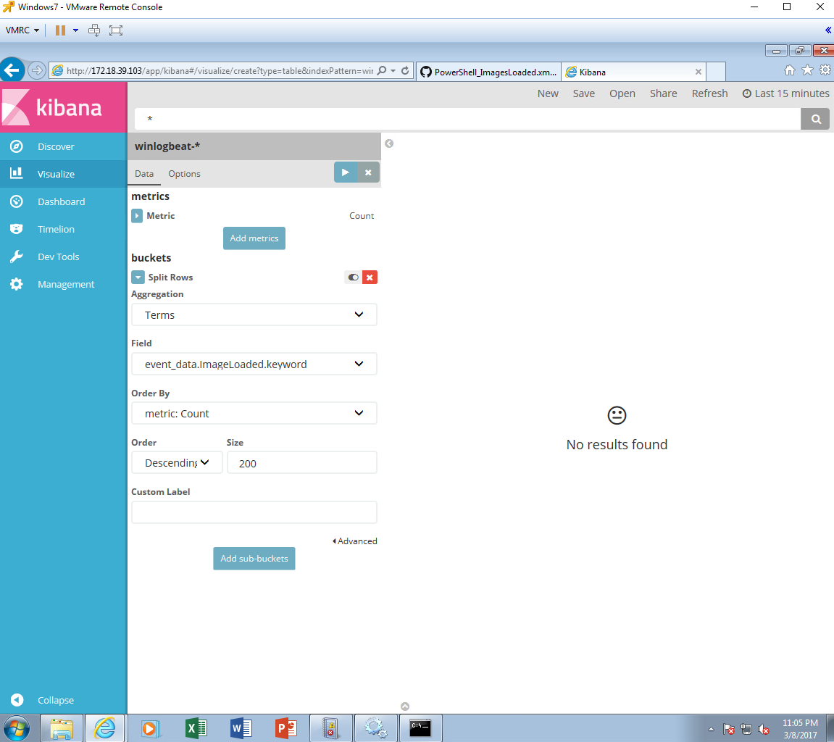Open the command prompt taskbar icon
The height and width of the screenshot is (742, 834).
pos(420,728)
